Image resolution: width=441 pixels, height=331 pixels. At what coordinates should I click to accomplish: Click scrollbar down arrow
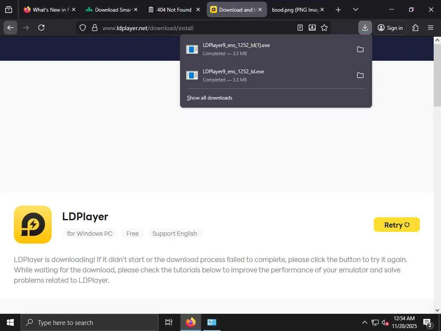point(437,310)
